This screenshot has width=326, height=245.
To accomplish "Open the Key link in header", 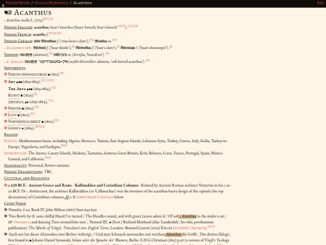I will [x=321, y=2].
